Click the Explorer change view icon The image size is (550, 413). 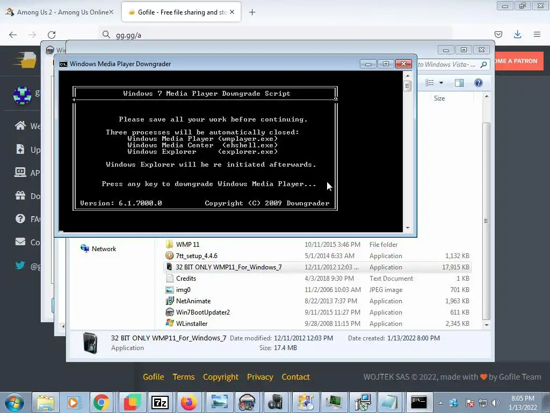click(430, 83)
